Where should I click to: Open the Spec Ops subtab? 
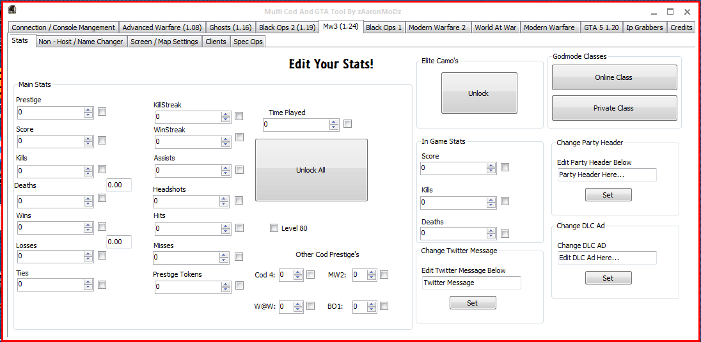click(248, 42)
